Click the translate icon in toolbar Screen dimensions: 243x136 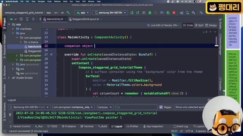[201, 13]
